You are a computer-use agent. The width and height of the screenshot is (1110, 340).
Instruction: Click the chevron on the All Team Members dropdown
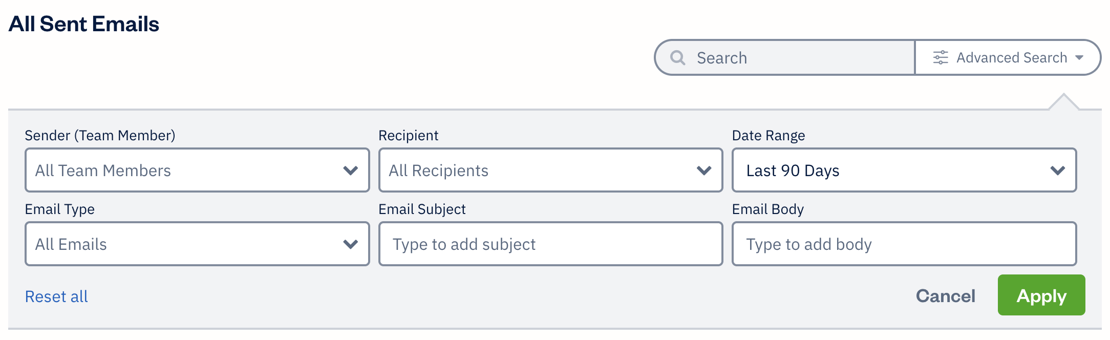point(351,170)
